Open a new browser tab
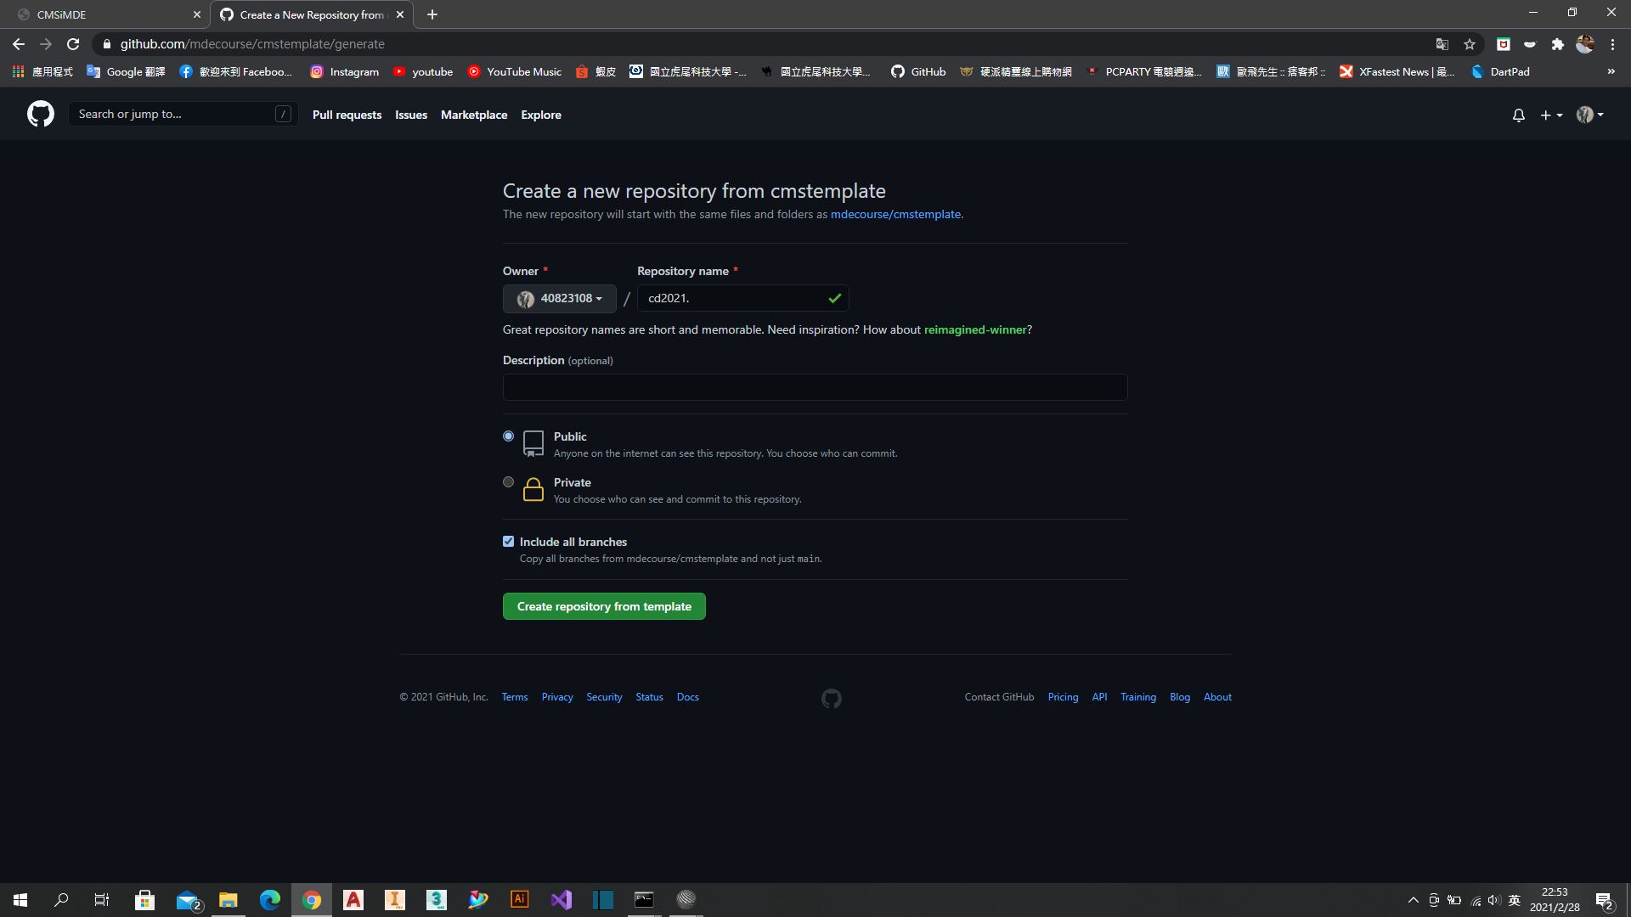The height and width of the screenshot is (917, 1631). pos(432,14)
